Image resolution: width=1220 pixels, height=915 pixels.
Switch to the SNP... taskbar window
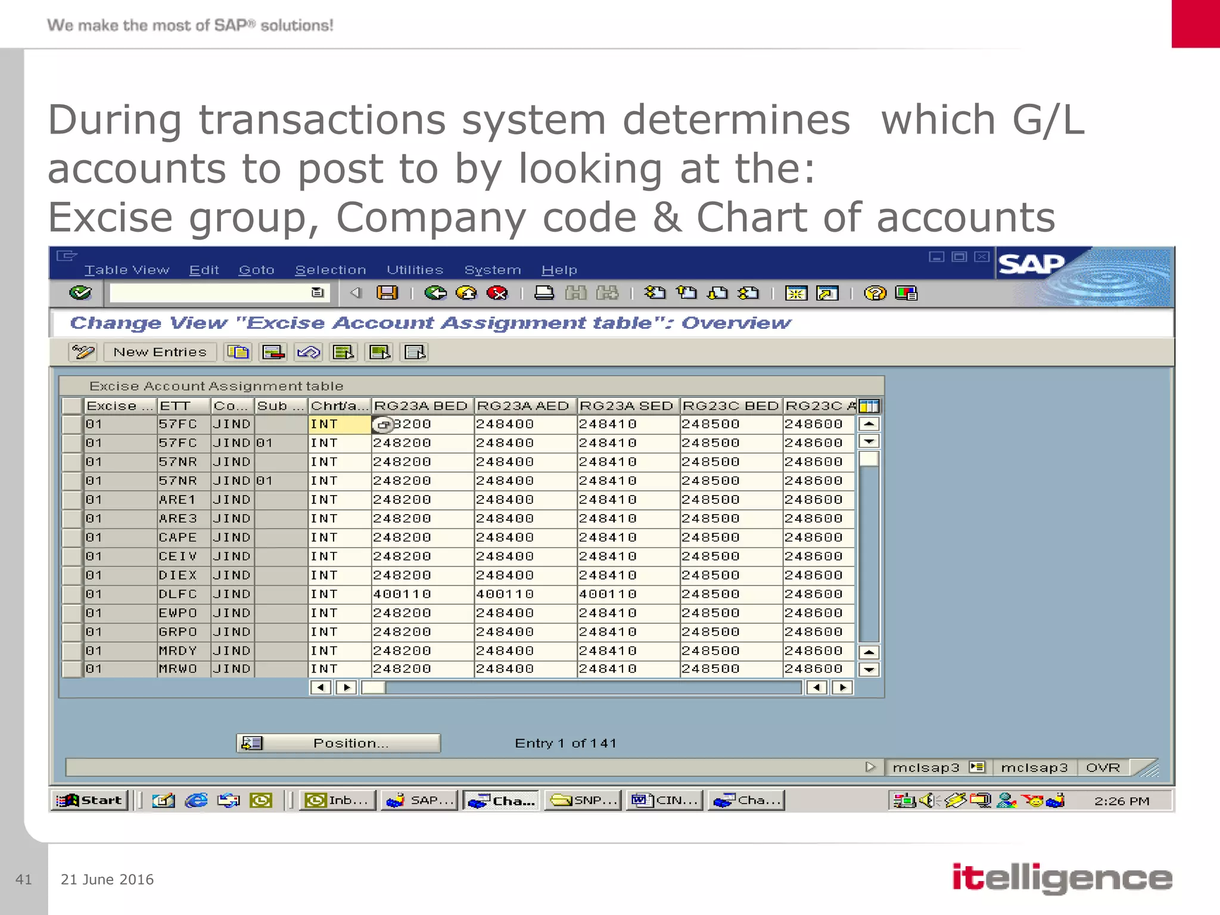point(583,800)
